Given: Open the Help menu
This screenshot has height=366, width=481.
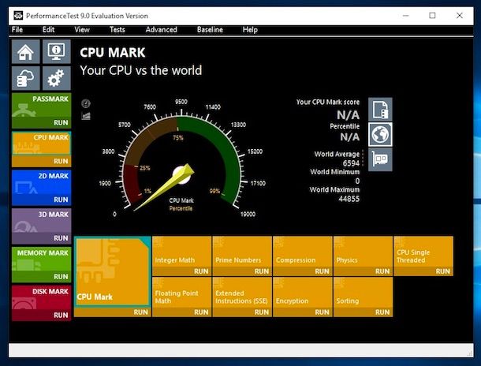Looking at the screenshot, I should (250, 30).
